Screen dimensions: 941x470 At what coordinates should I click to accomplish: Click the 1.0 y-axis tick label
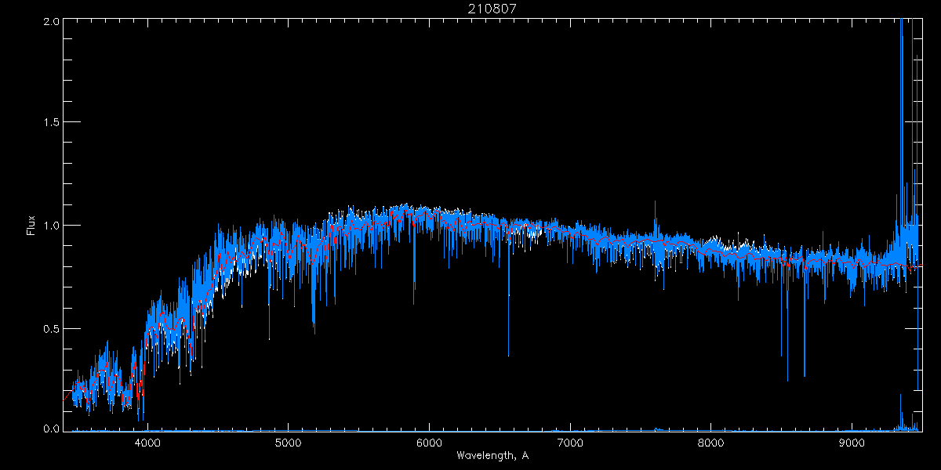coord(51,226)
